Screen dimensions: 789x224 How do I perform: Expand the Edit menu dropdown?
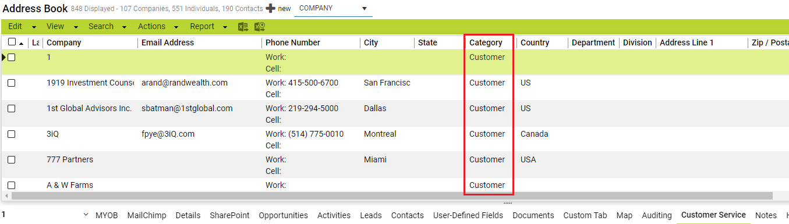[22, 27]
